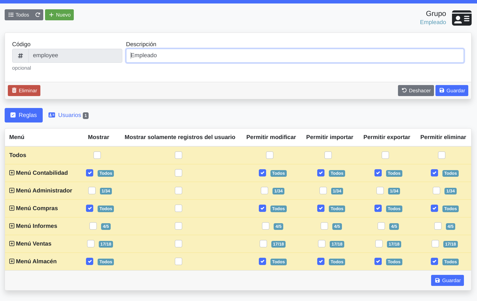Click the group ID card icon
The height and width of the screenshot is (301, 477).
point(462,18)
